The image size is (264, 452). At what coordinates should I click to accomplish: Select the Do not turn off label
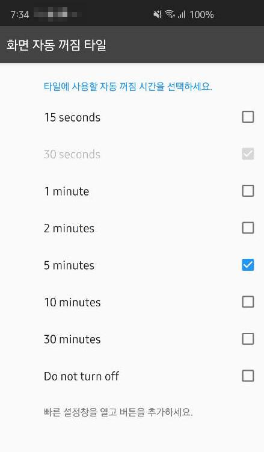point(81,376)
